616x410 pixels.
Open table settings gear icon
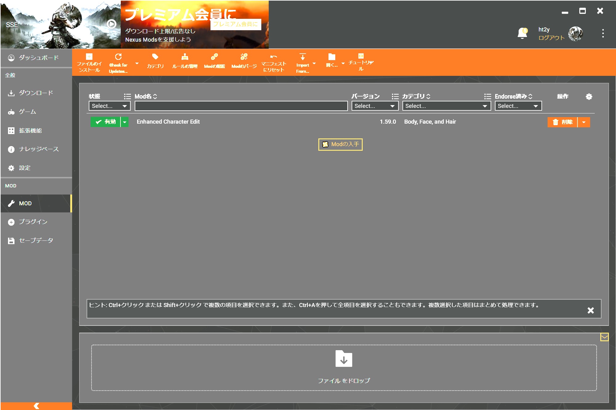(589, 96)
